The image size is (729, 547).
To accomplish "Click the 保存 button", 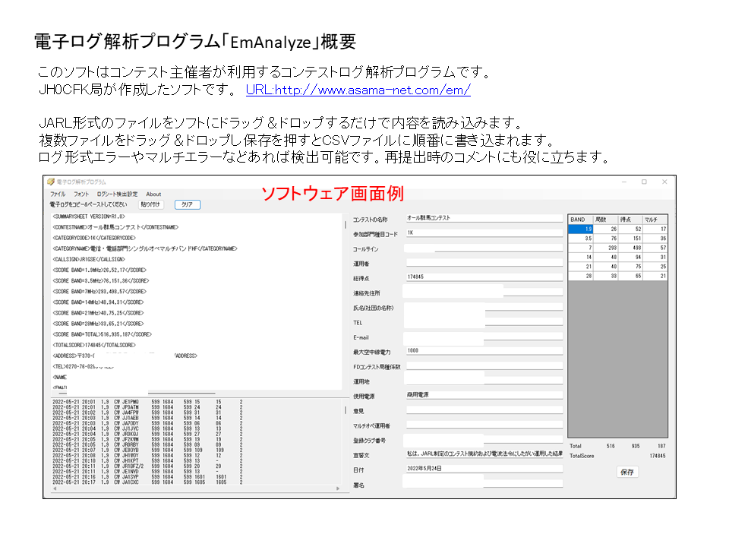I will point(627,472).
